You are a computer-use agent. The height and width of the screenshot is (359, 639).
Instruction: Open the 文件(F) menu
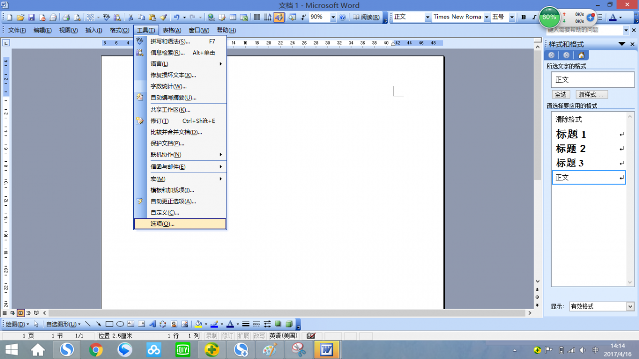click(x=17, y=30)
